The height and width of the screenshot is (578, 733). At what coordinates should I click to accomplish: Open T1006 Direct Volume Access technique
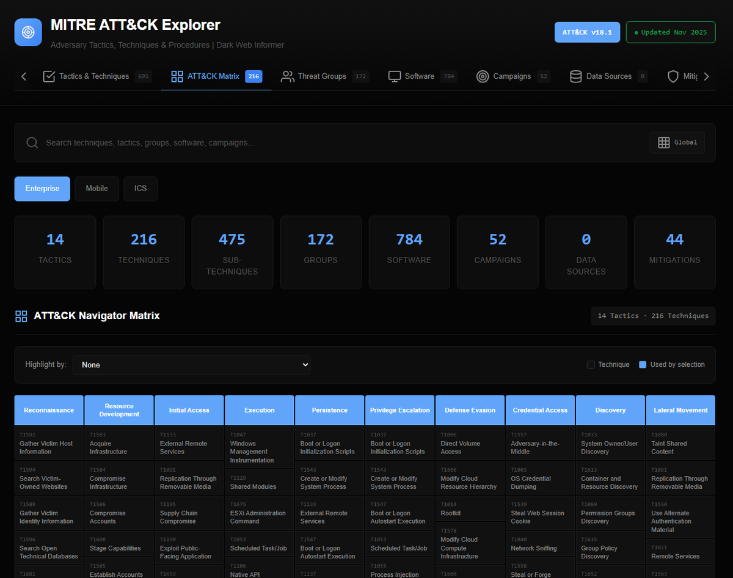tap(470, 443)
